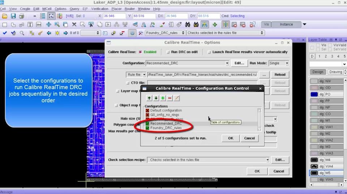347x194 pixels.
Task: Open RealTime options gear icon
Action: (132, 33)
